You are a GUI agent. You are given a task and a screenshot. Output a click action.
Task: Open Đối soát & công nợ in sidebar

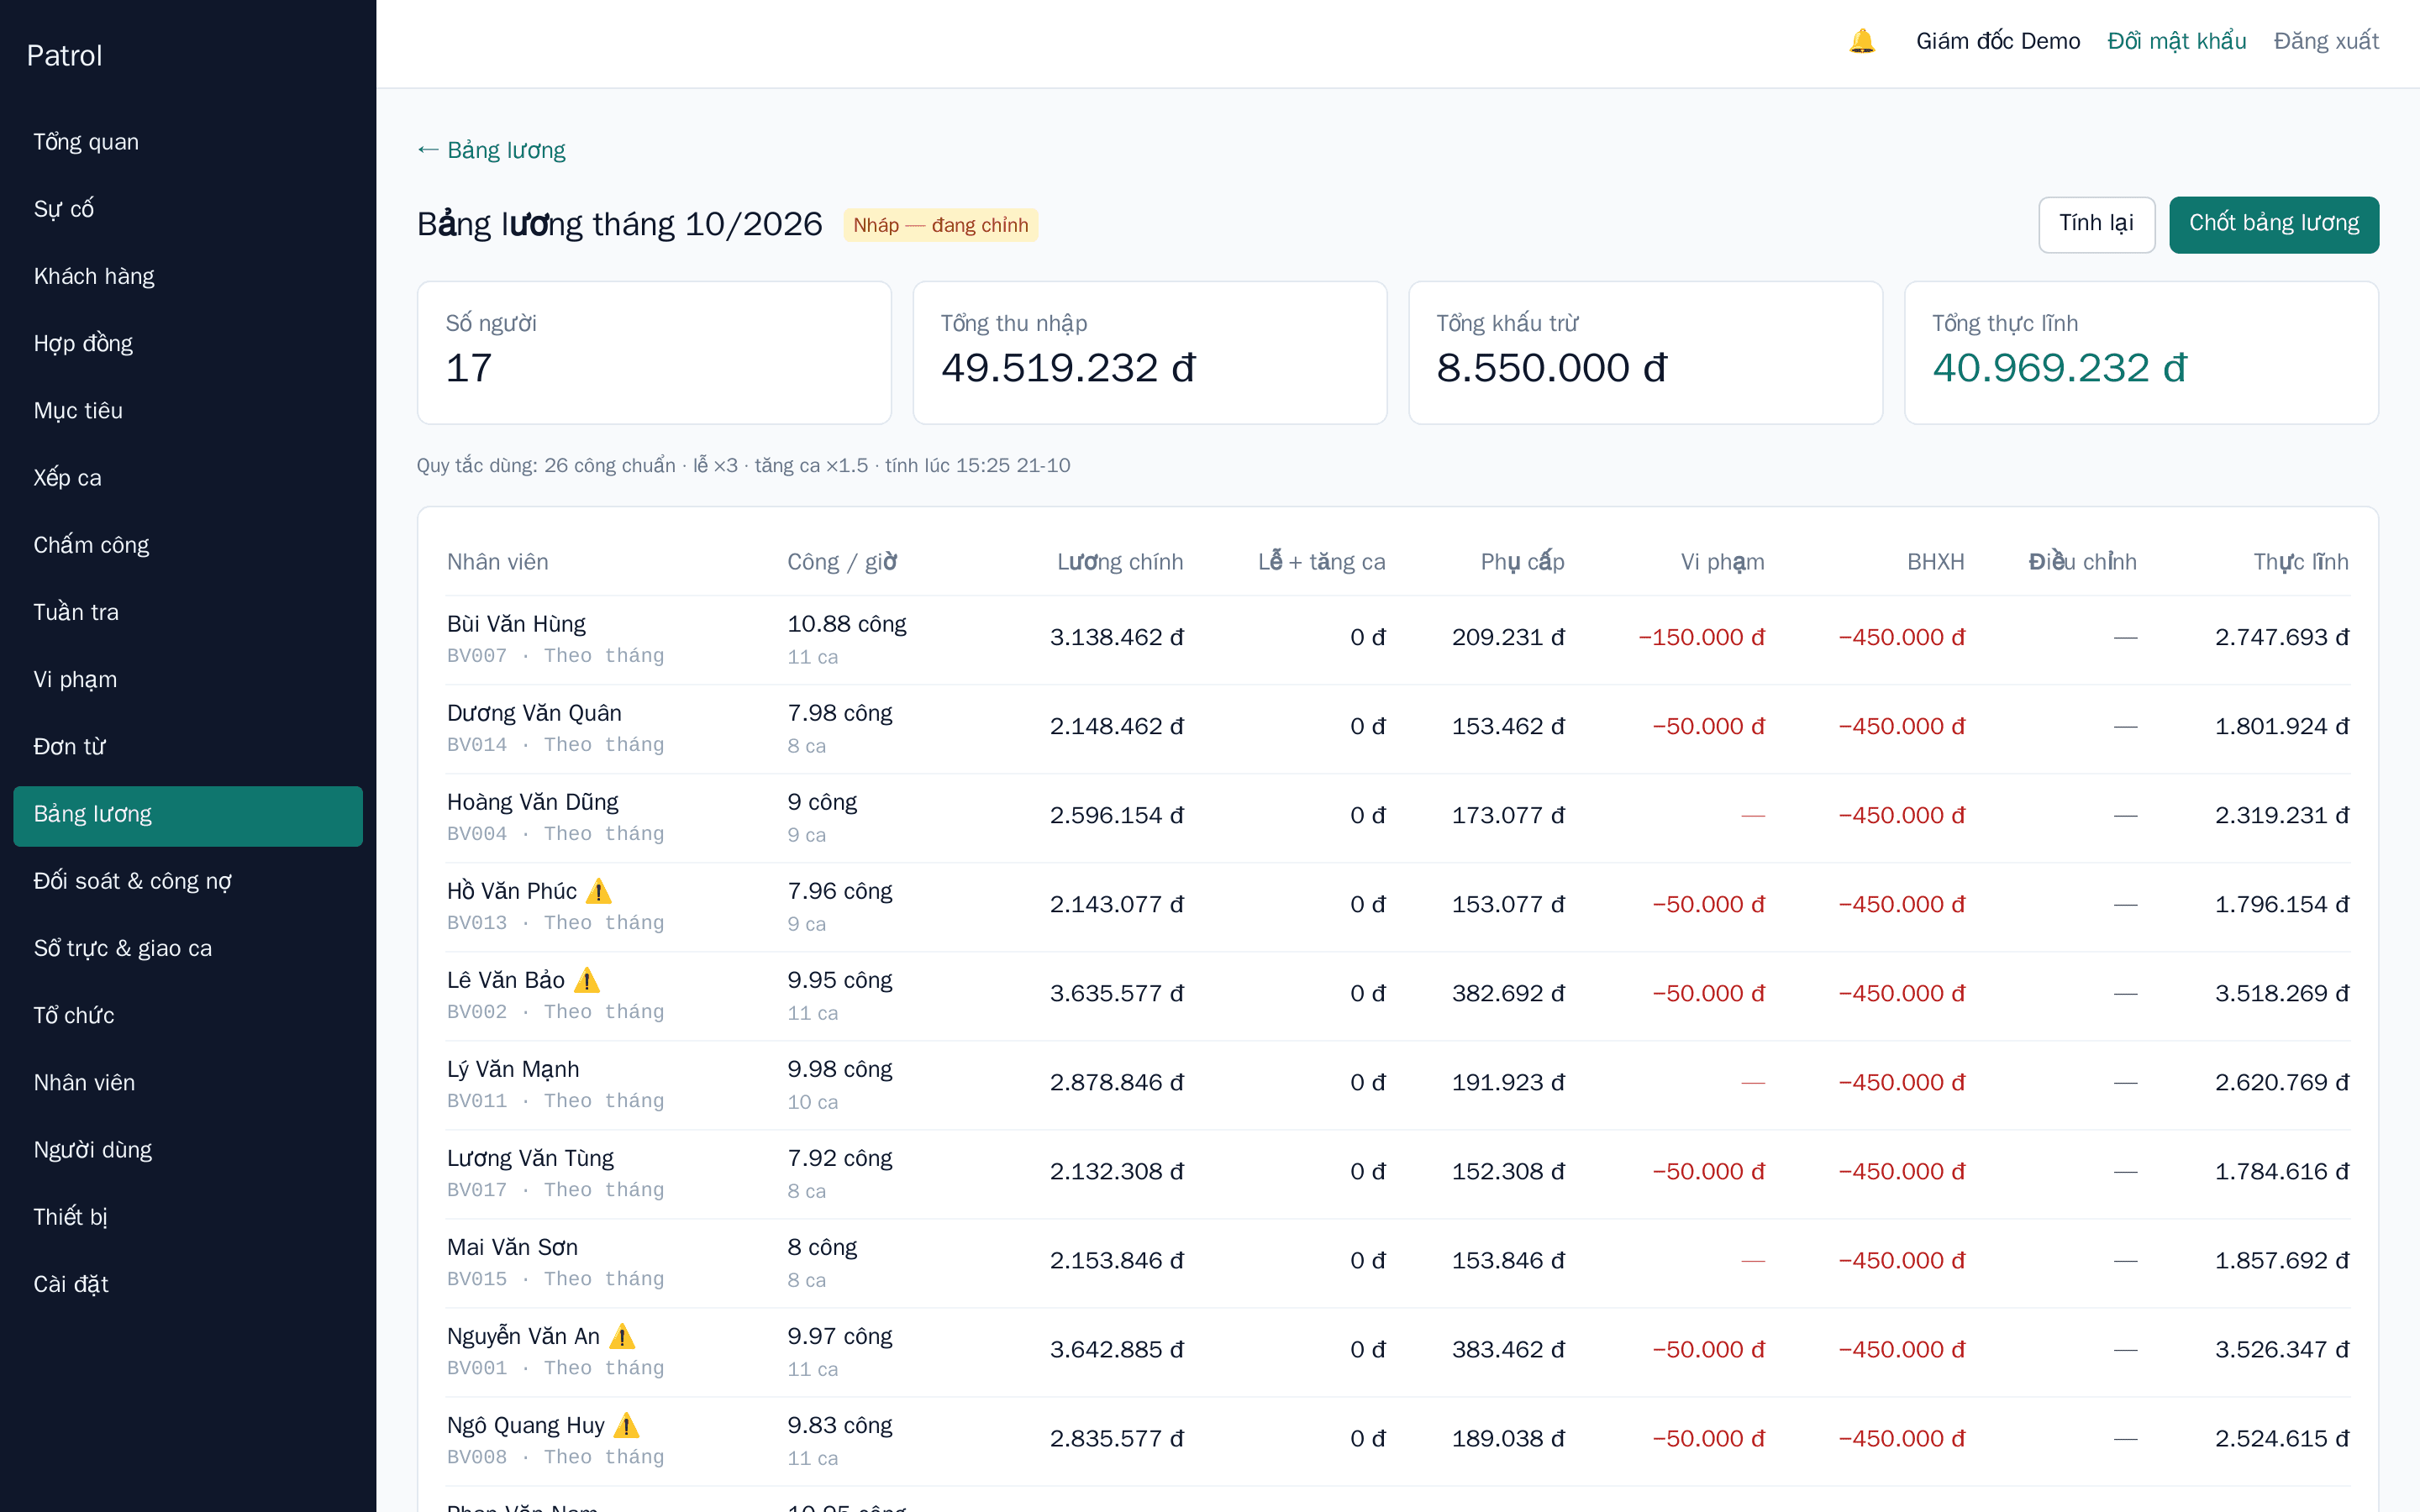tap(188, 881)
